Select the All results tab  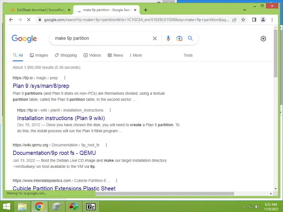[x=18, y=55]
